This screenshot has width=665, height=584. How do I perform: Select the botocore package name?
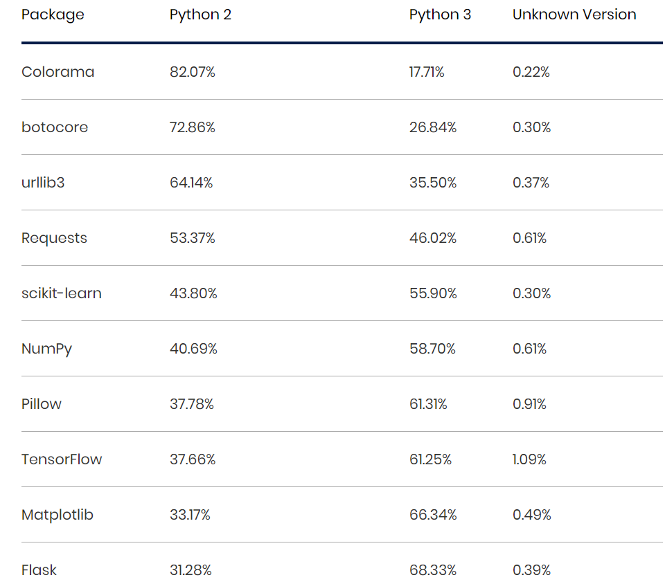[x=55, y=127]
